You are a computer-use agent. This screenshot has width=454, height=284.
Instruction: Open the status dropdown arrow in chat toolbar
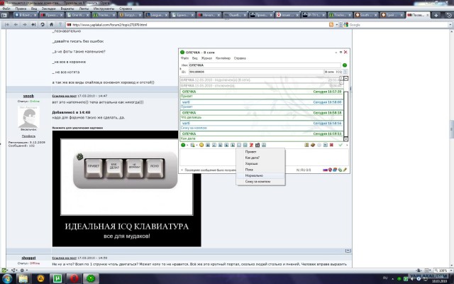pos(187,145)
